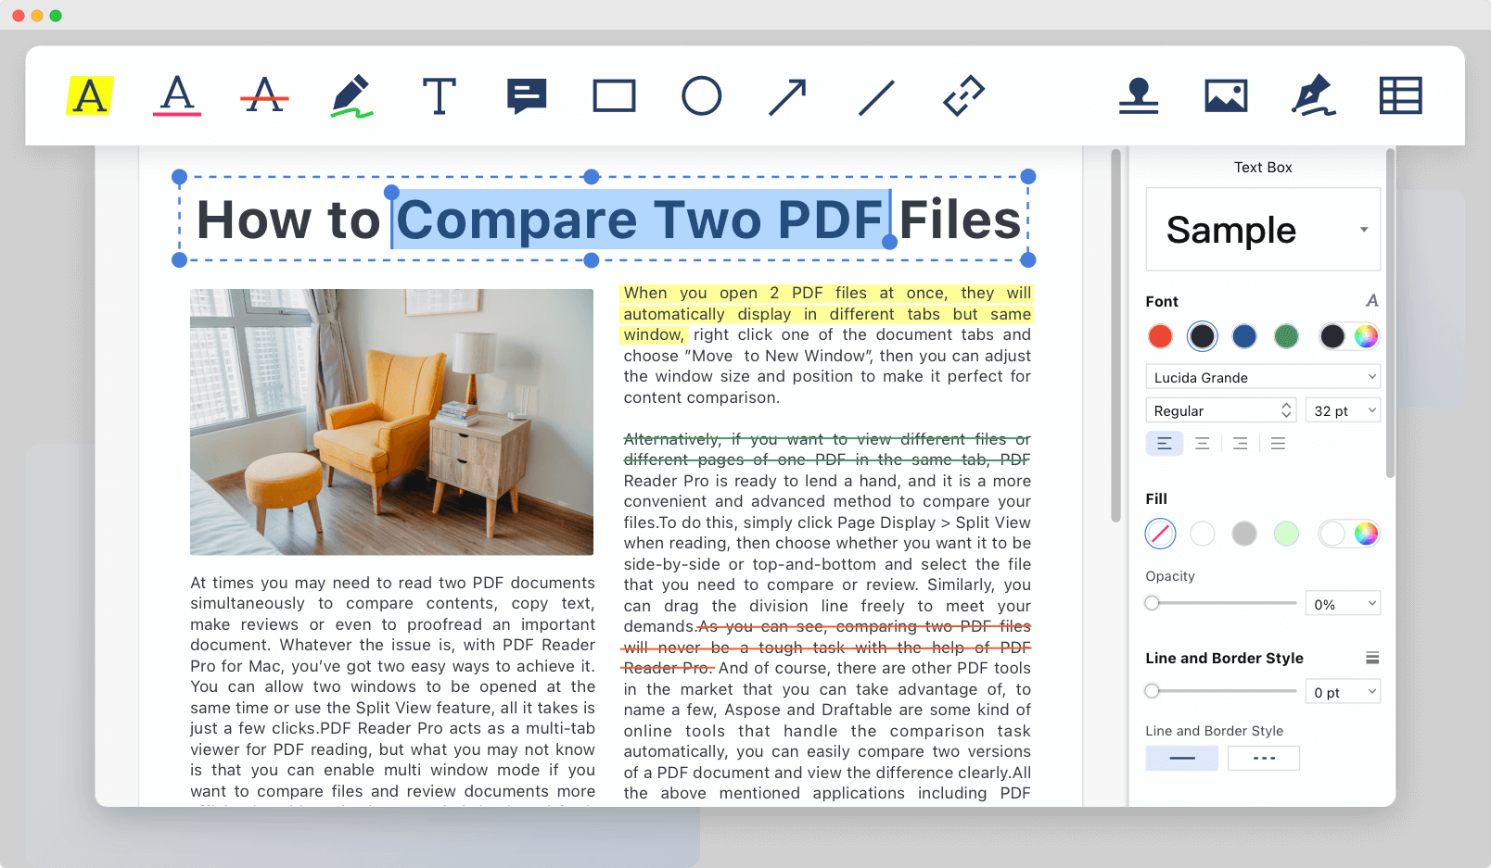Image resolution: width=1491 pixels, height=868 pixels.
Task: Insert an image with Image tool
Action: (x=1226, y=95)
